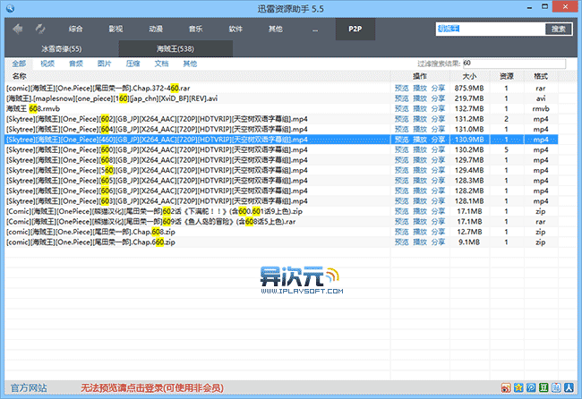Select the Comic 602话 zip file name

tap(154, 211)
